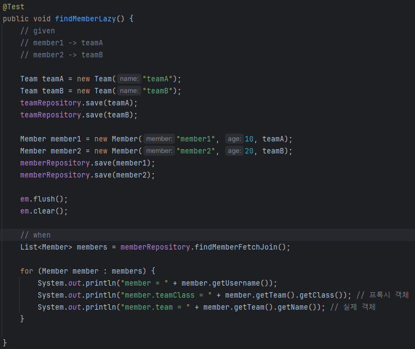The width and height of the screenshot is (415, 349).
Task: Click the "// 프록시 객체" comment
Action: click(382, 295)
